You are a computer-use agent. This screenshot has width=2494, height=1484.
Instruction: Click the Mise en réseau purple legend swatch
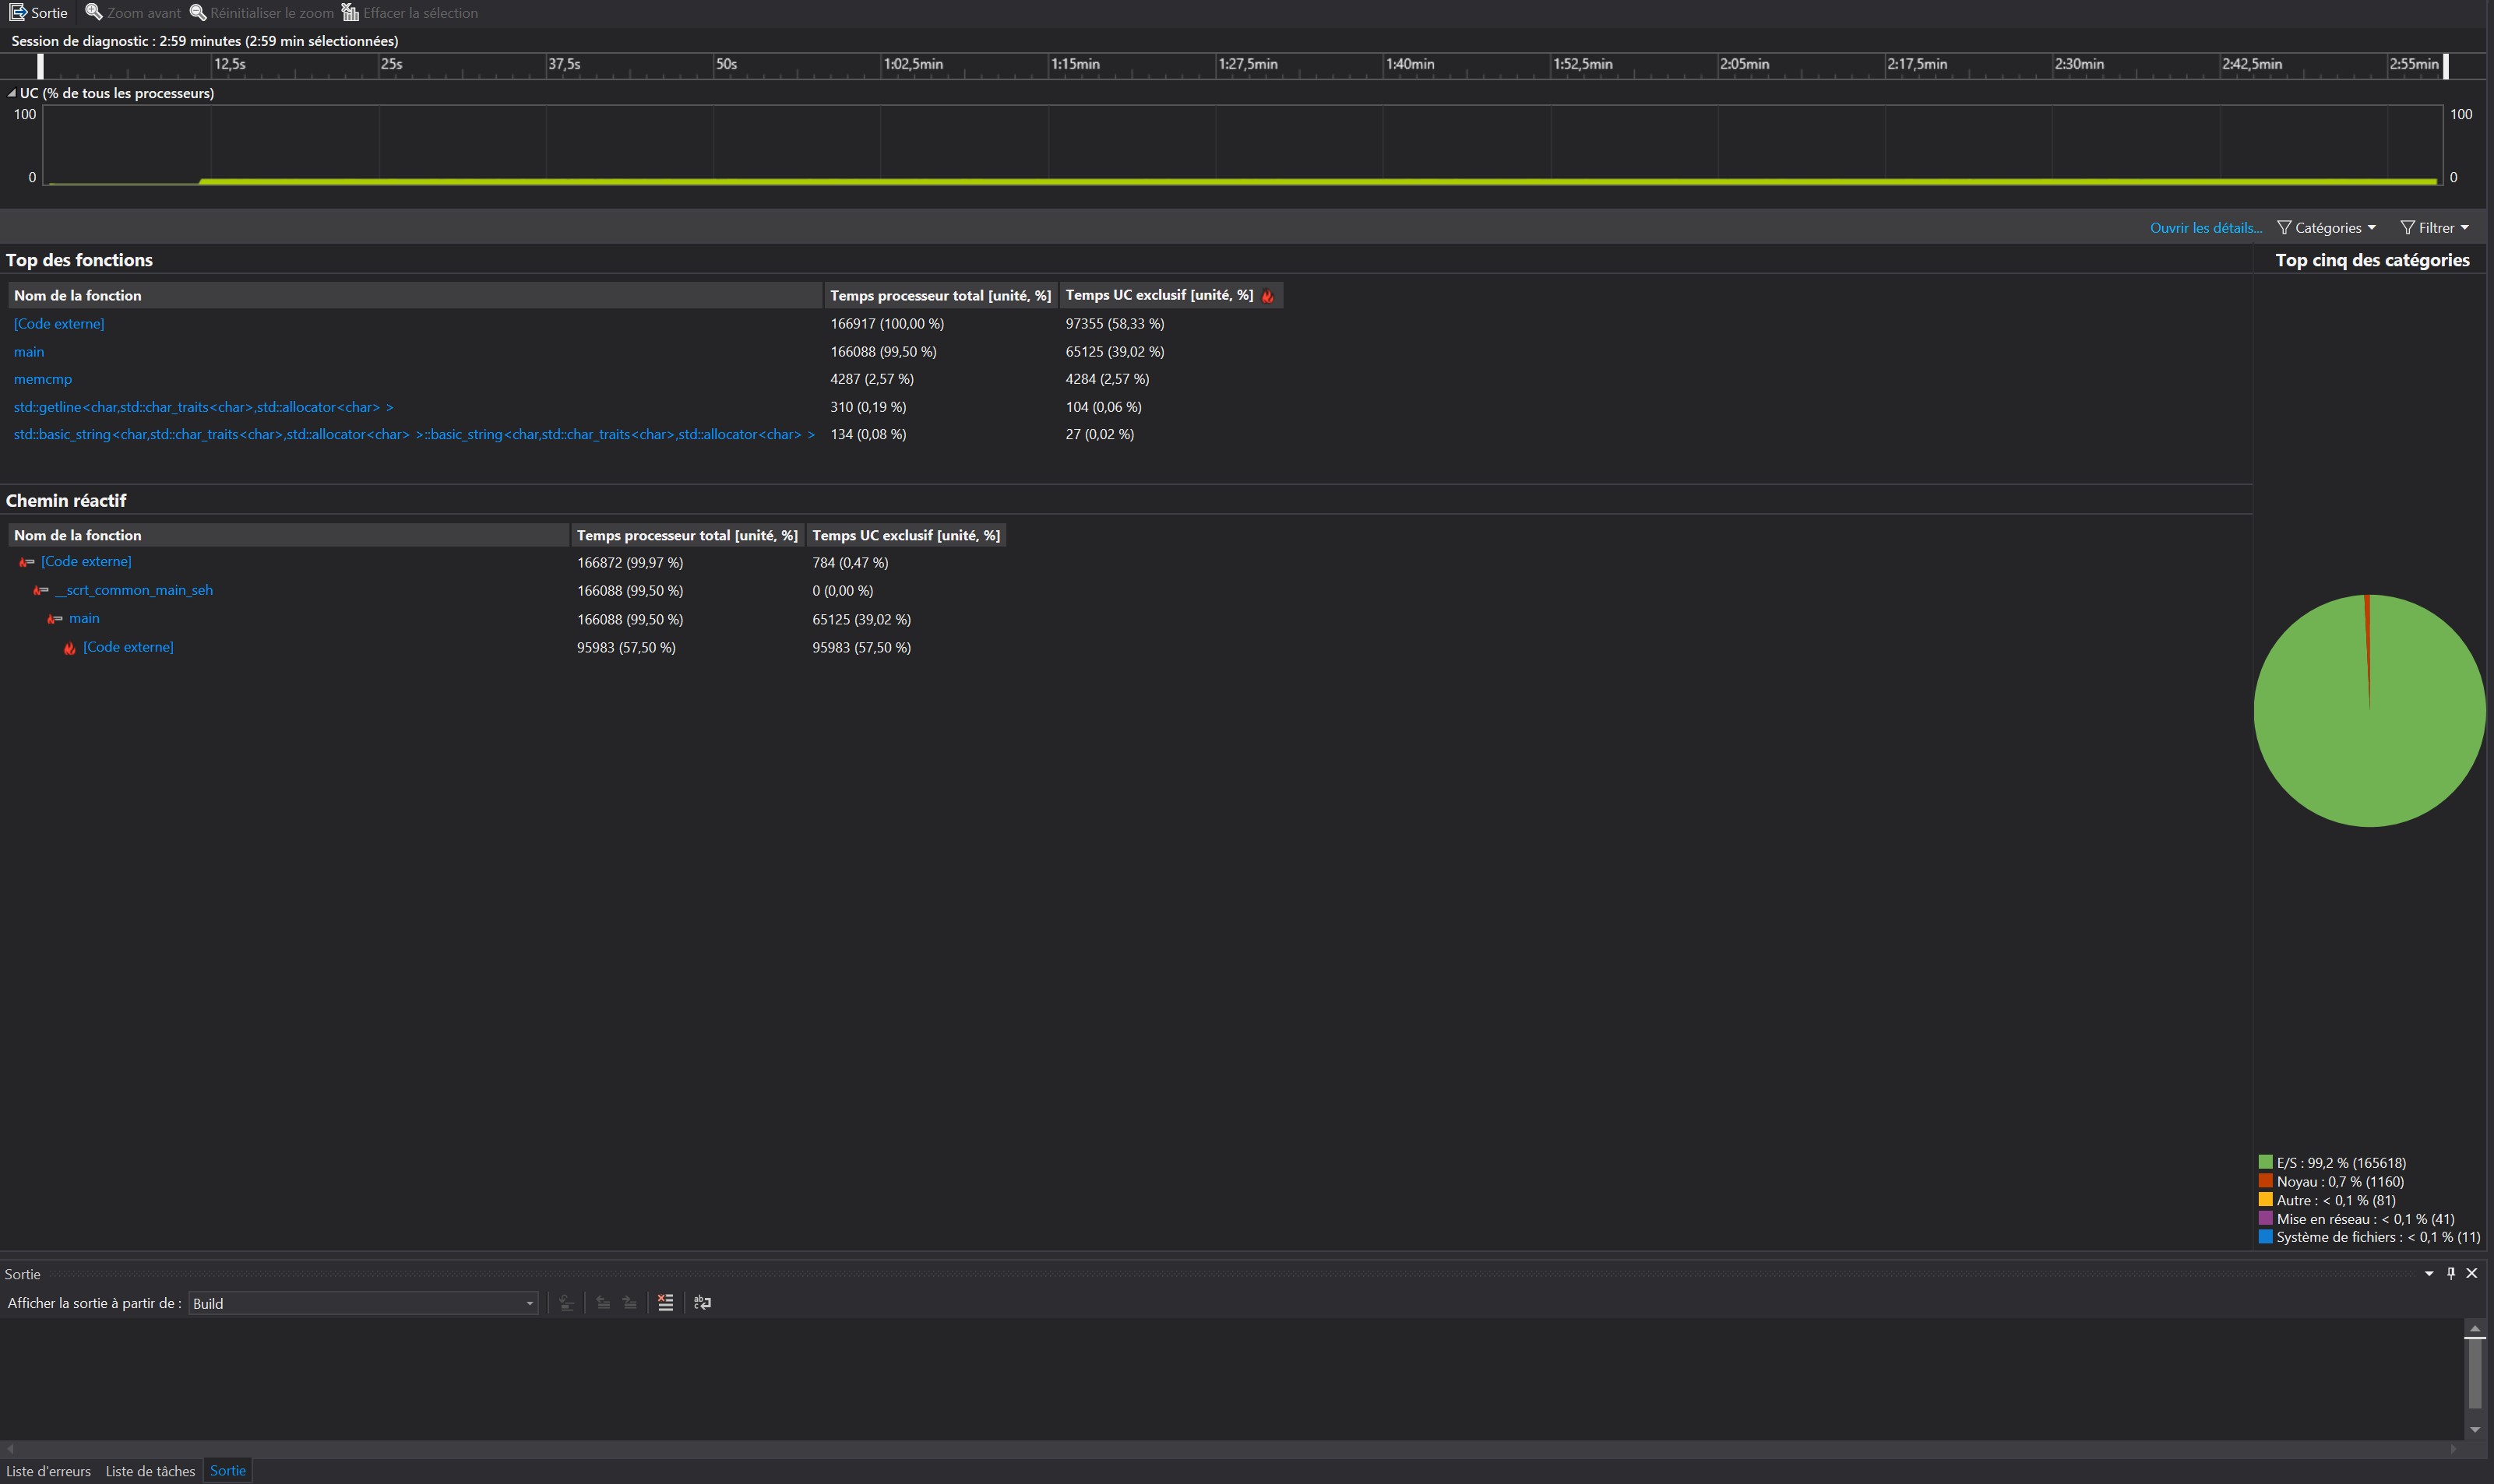pyautogui.click(x=2265, y=1218)
